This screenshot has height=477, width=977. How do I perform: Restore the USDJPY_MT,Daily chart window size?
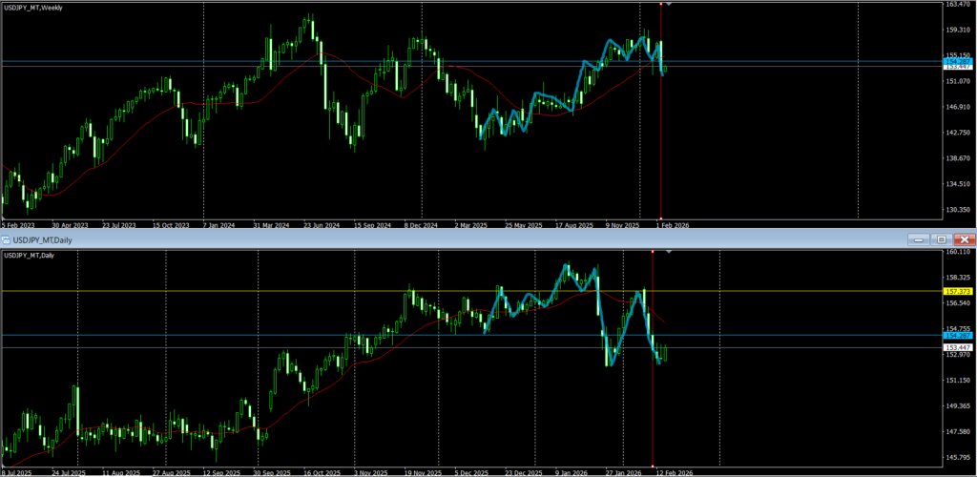[941, 239]
